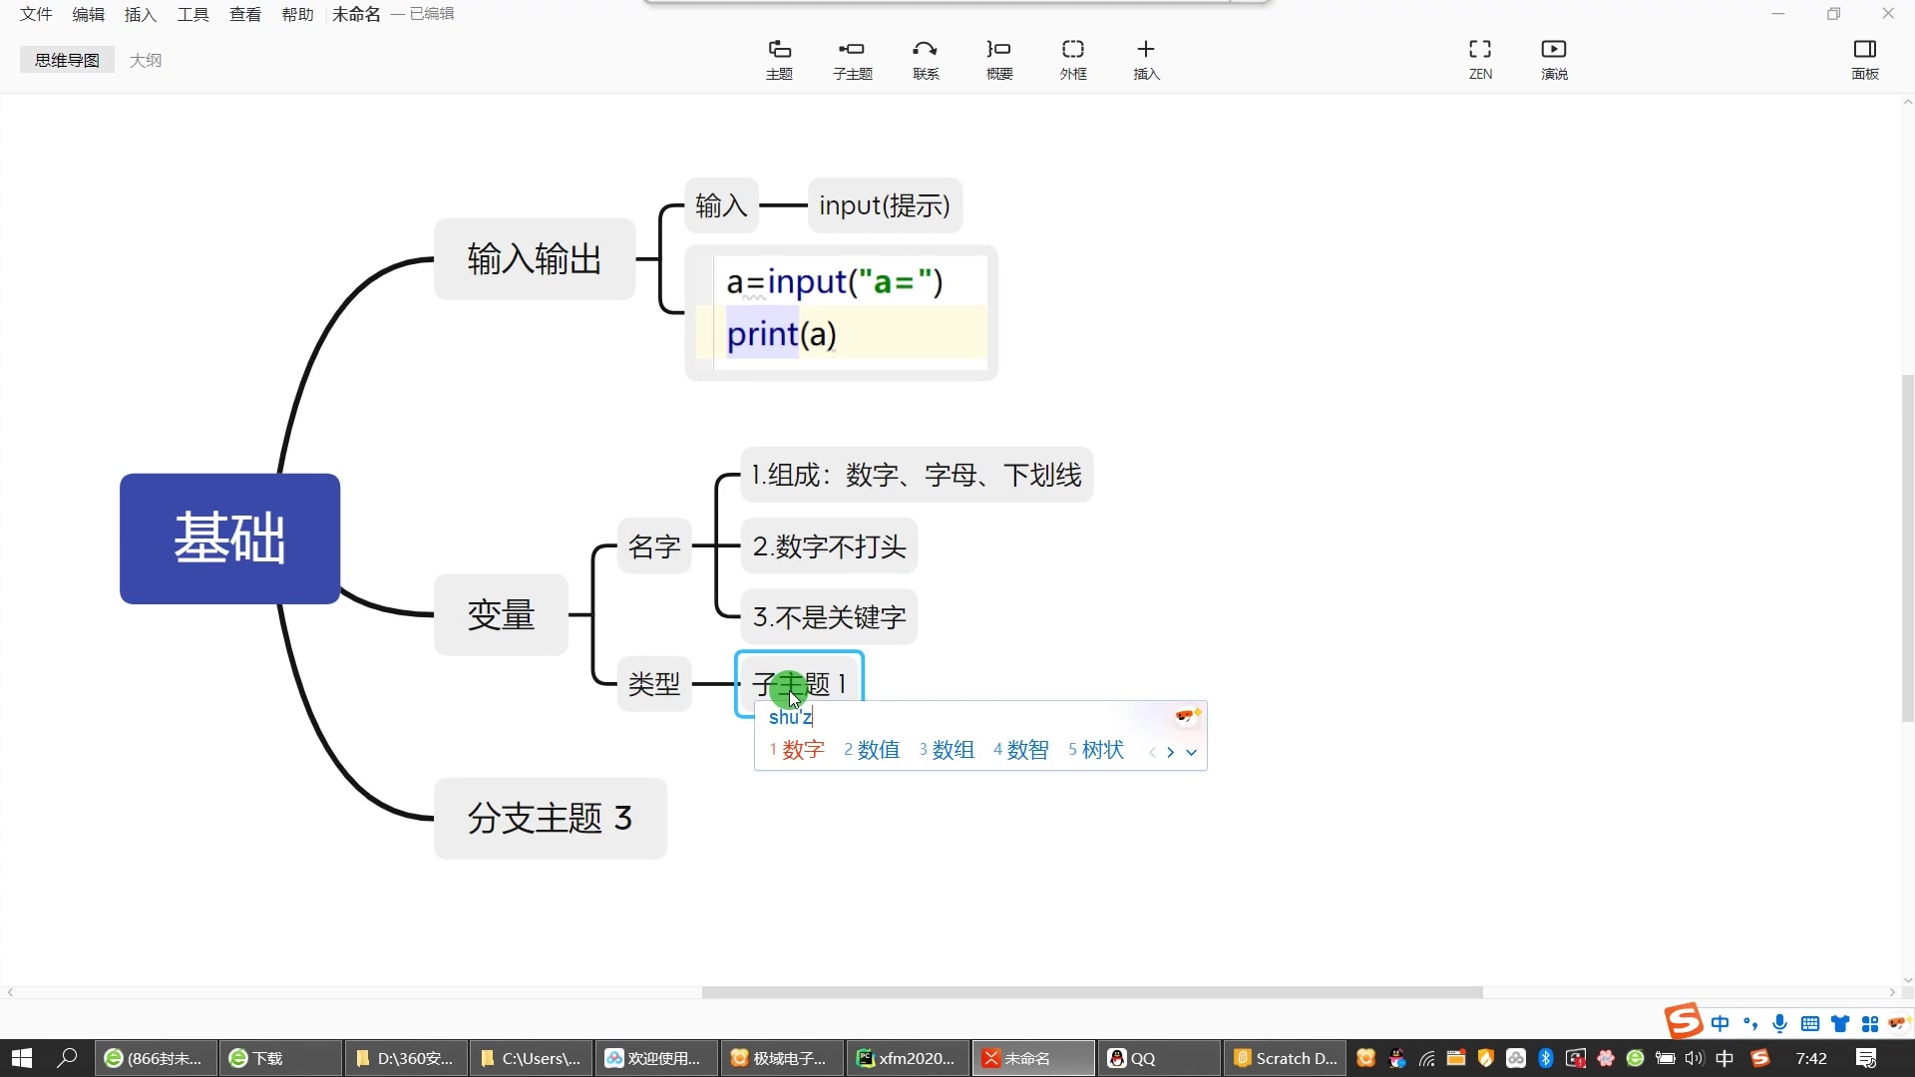This screenshot has height=1077, width=1915.
Task: Insert a relationship with 联系 icon
Action: pyautogui.click(x=925, y=58)
